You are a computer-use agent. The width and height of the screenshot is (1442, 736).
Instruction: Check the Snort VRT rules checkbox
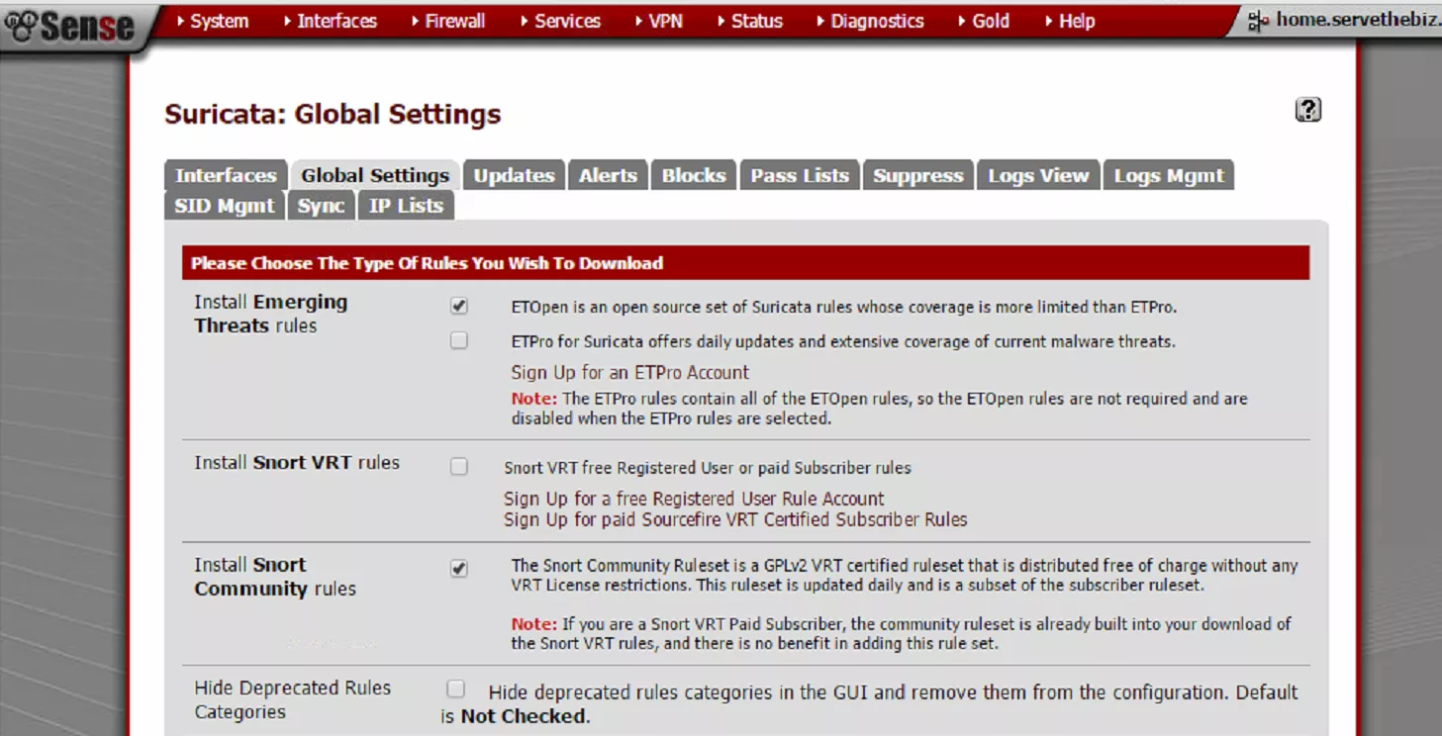(x=458, y=466)
